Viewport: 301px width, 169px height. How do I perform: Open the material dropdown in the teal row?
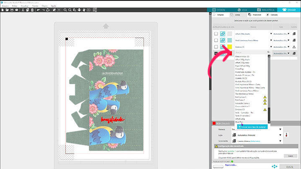[x=271, y=40]
